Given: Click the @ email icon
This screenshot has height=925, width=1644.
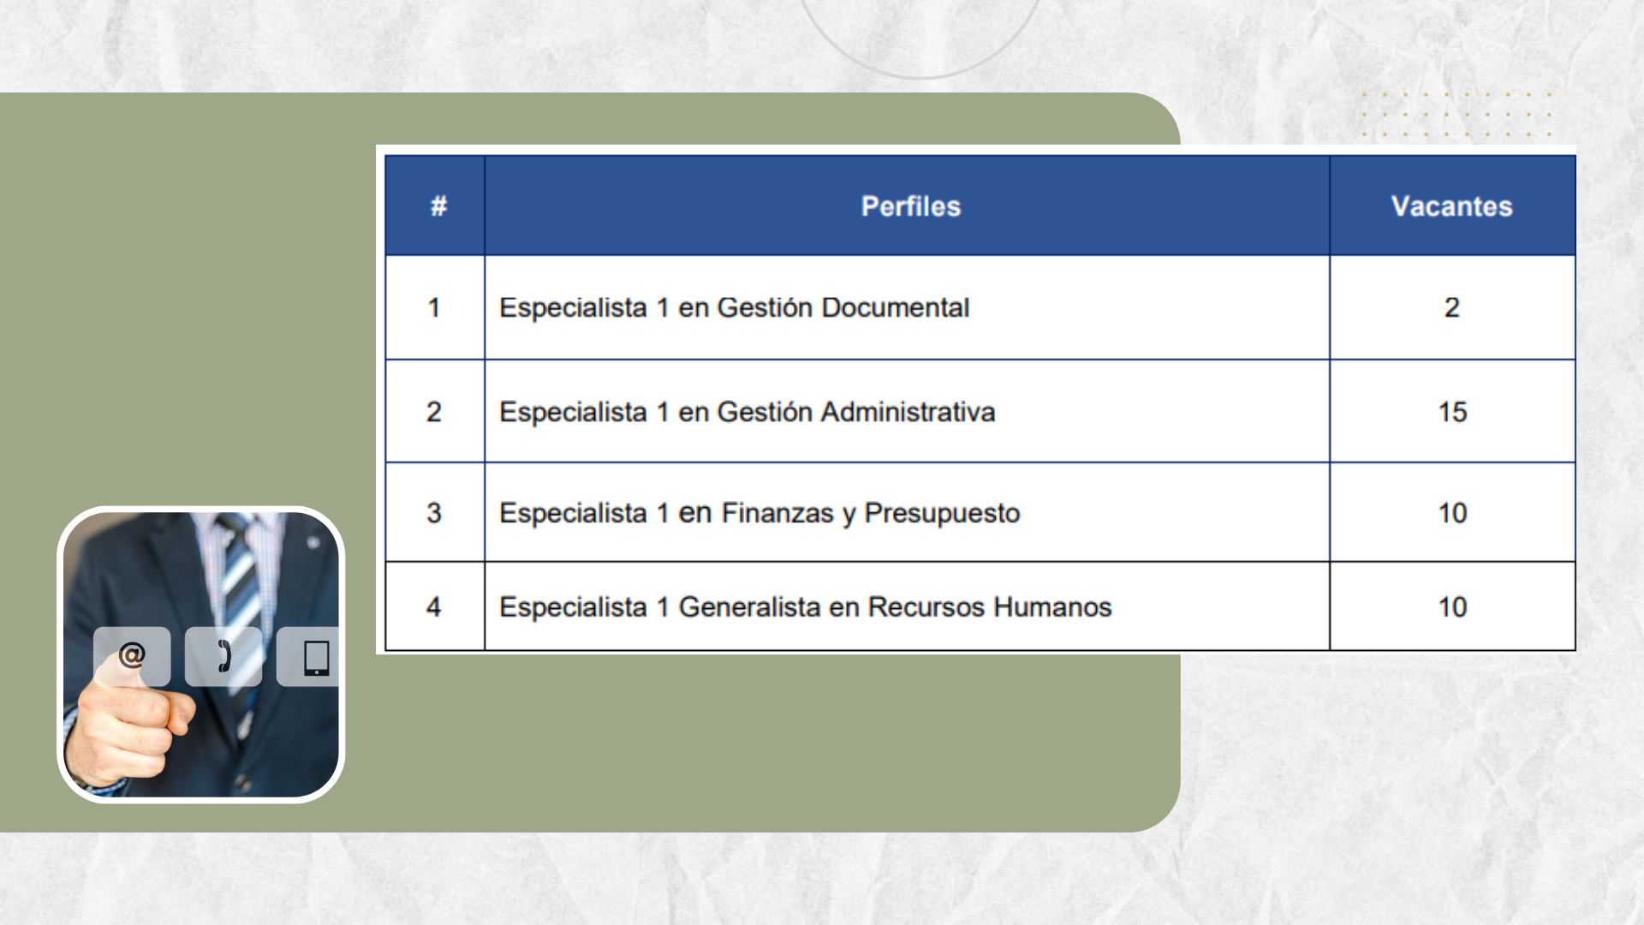Looking at the screenshot, I should [132, 656].
